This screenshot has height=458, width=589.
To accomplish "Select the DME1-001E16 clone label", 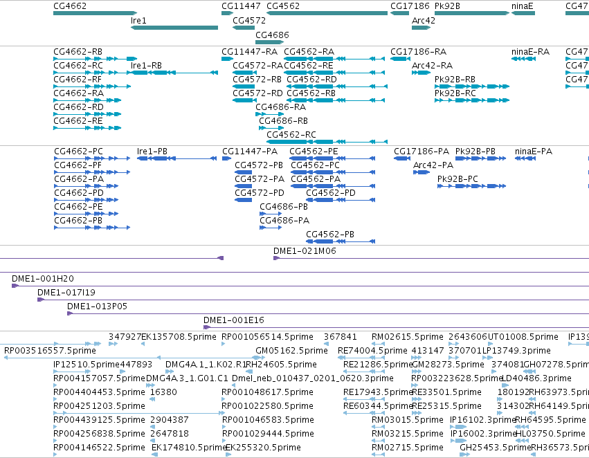I will pyautogui.click(x=234, y=320).
